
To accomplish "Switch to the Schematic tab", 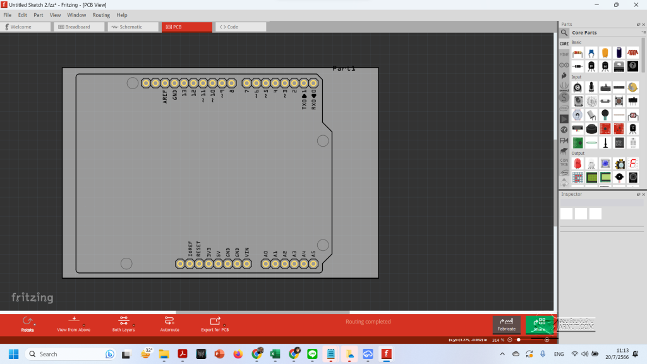I will 133,27.
